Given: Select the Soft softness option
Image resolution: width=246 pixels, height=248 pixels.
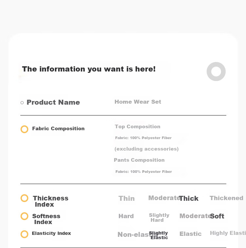Looking at the screenshot, I should (217, 216).
